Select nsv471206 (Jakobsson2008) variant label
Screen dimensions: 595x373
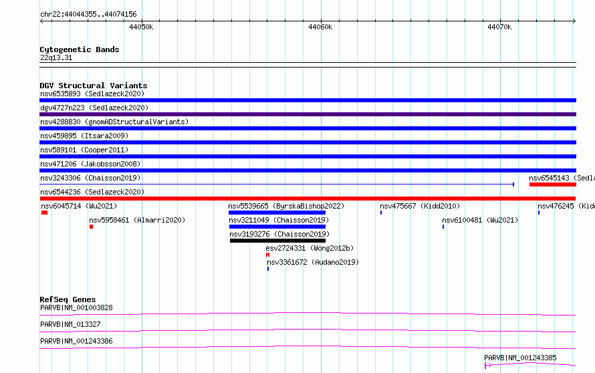pos(90,164)
